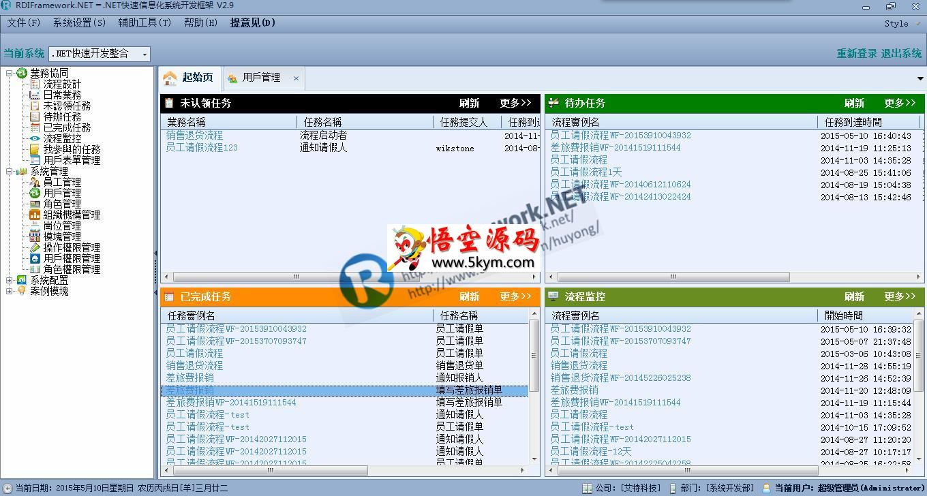The width and height of the screenshot is (927, 496).
Task: Click the 業務協同 folder icon
Action: (22, 73)
